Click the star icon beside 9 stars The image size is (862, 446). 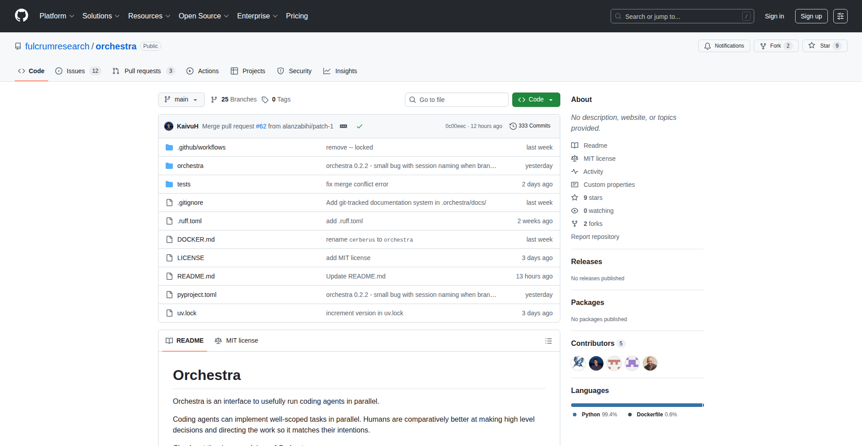[x=575, y=198]
